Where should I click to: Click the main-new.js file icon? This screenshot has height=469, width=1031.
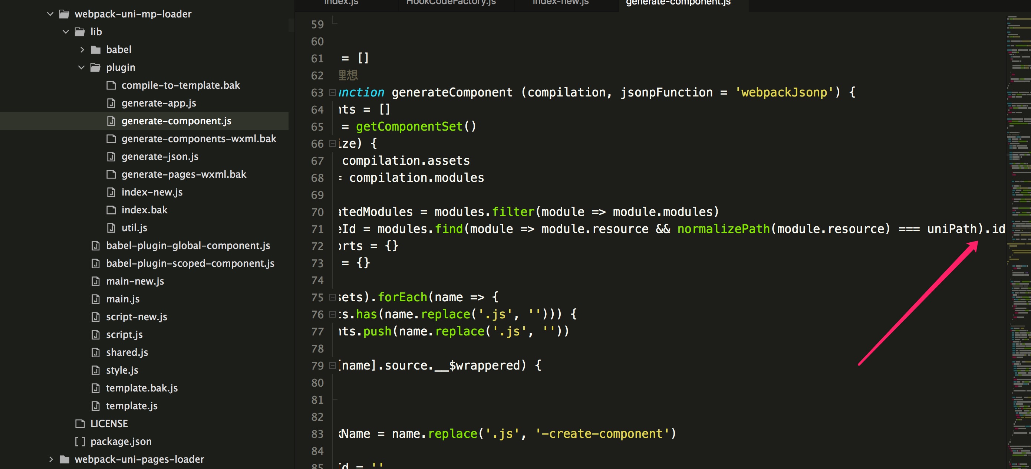[95, 281]
